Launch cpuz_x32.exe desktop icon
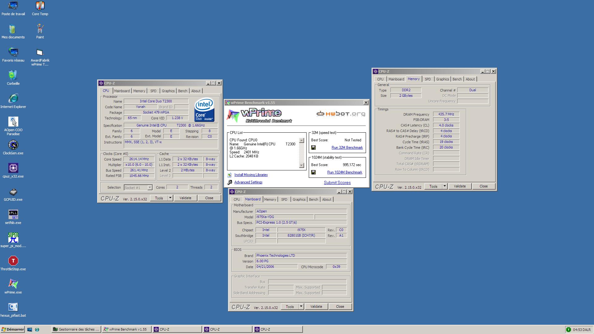The height and width of the screenshot is (334, 594). coord(13,171)
